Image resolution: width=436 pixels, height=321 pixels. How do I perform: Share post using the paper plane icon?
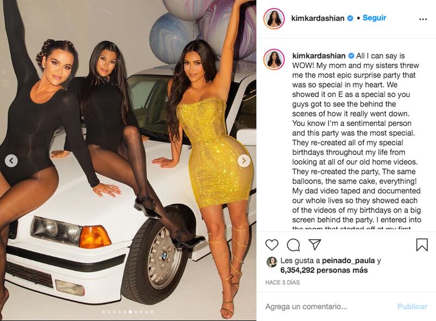315,244
